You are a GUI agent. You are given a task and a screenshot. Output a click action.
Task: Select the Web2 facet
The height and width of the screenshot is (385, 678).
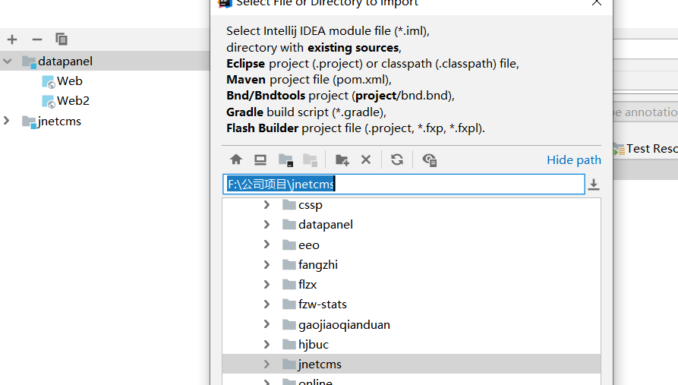pos(73,101)
